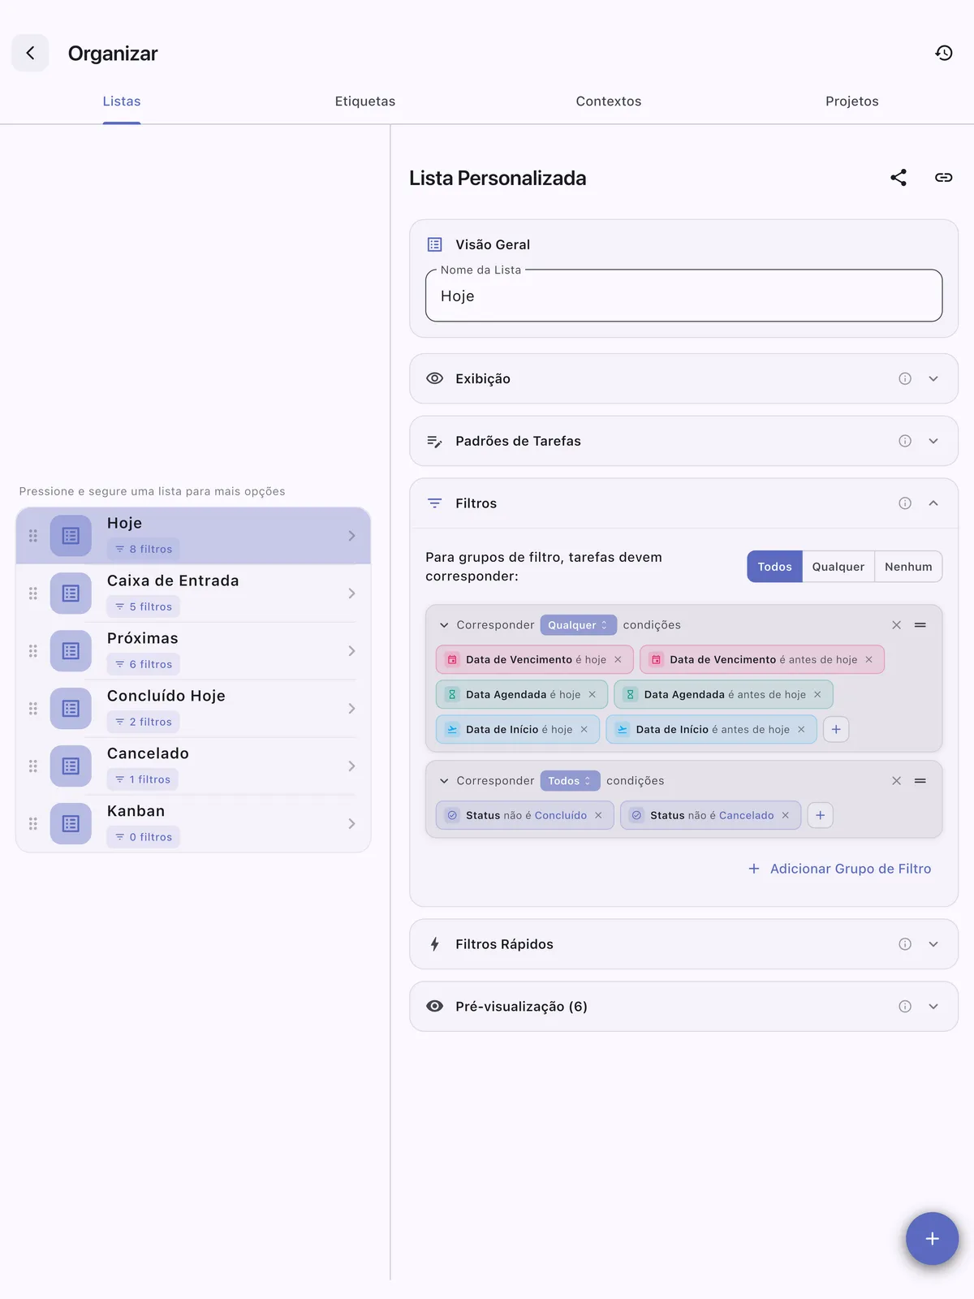This screenshot has height=1299, width=974.
Task: Switch to the Contextos tab
Action: tap(609, 101)
